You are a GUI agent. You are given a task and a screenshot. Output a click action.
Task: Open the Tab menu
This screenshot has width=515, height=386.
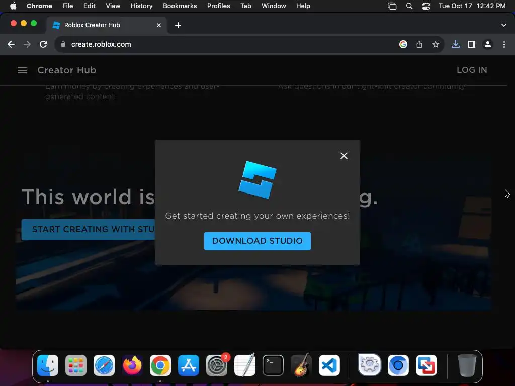[245, 6]
